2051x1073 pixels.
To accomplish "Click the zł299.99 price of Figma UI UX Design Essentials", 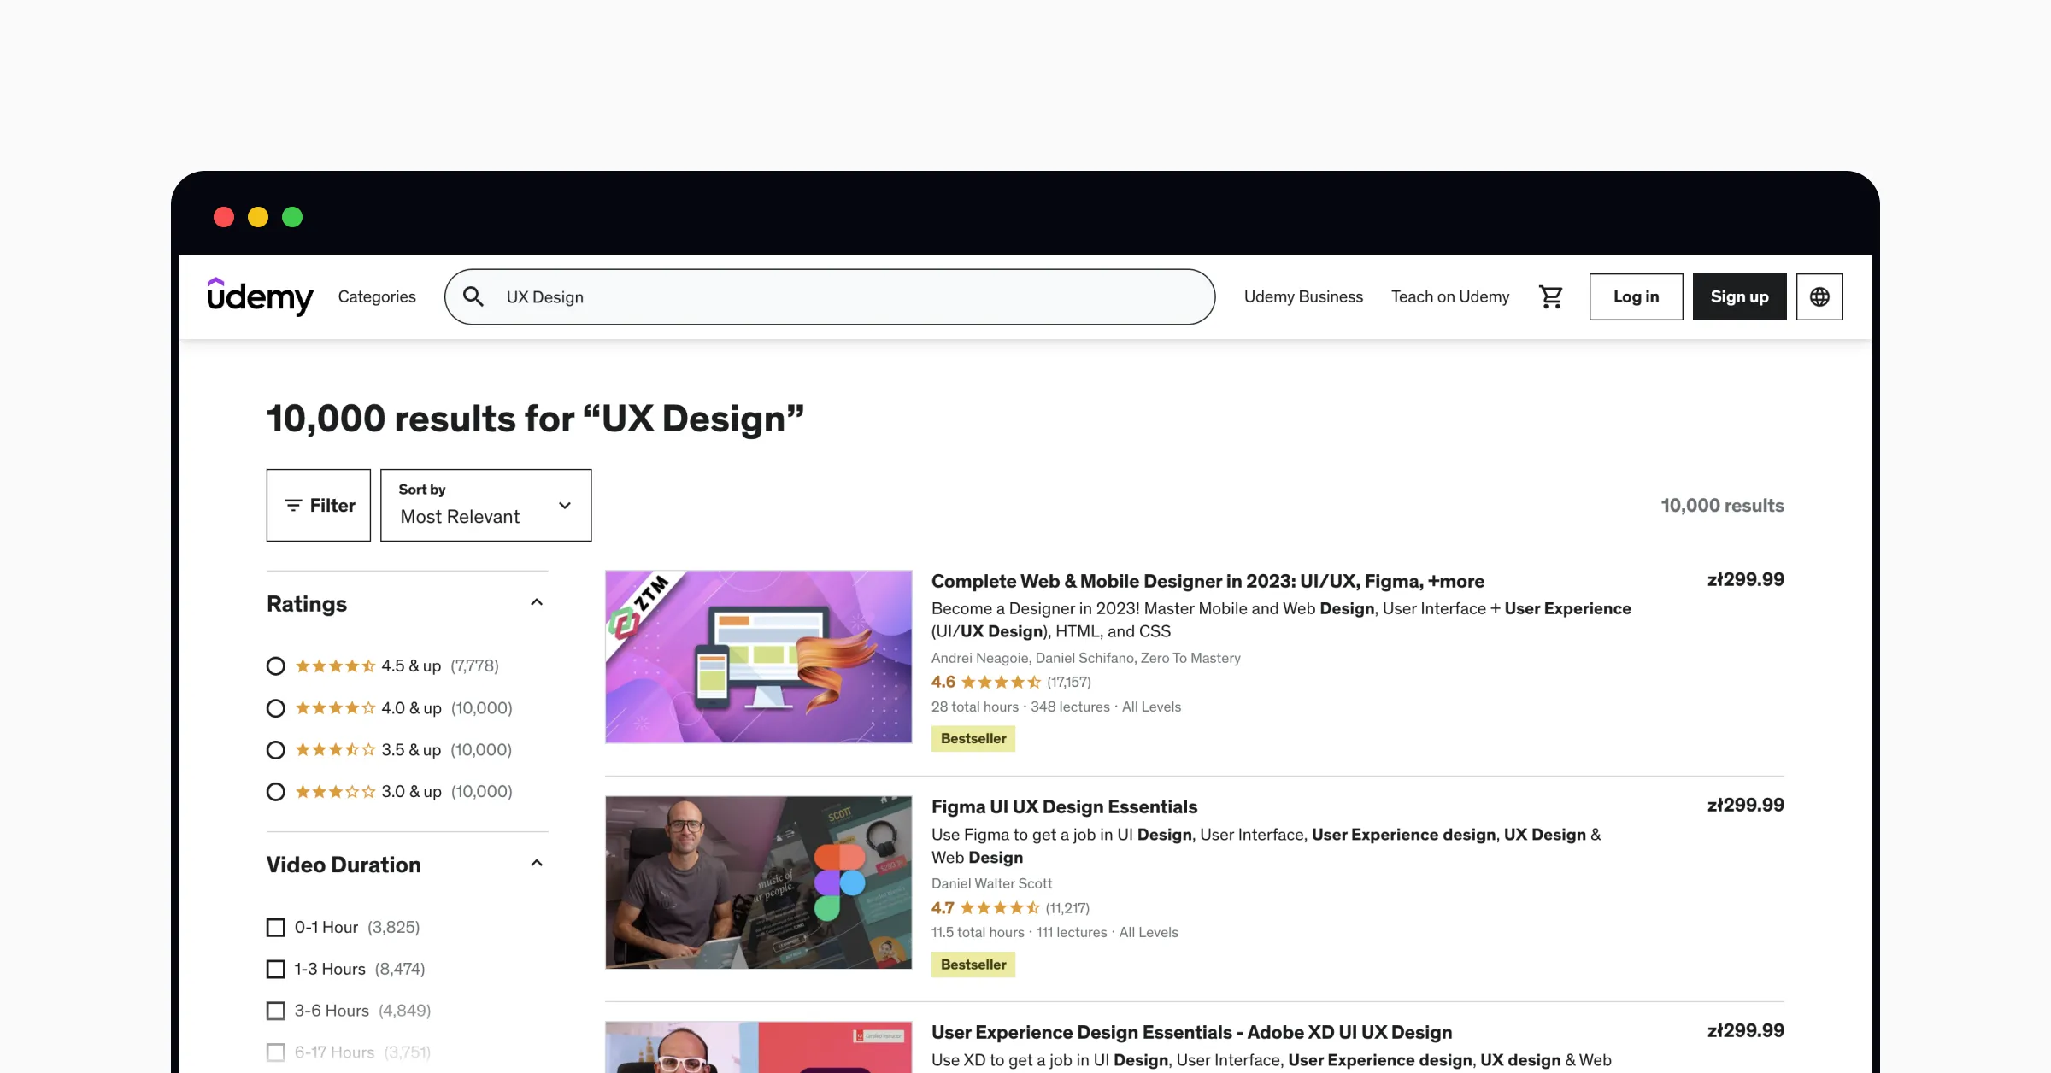I will (1746, 805).
